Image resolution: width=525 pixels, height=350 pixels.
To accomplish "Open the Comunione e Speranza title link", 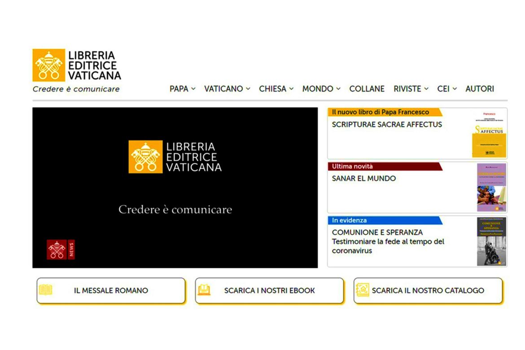I will click(x=377, y=232).
